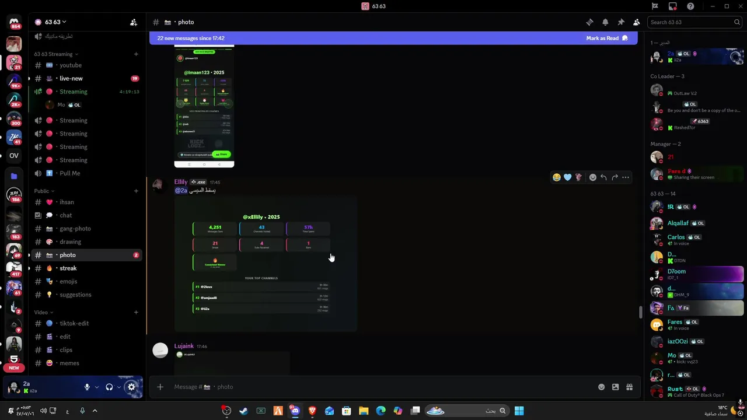
Task: Open server invite people icon
Action: [x=134, y=22]
